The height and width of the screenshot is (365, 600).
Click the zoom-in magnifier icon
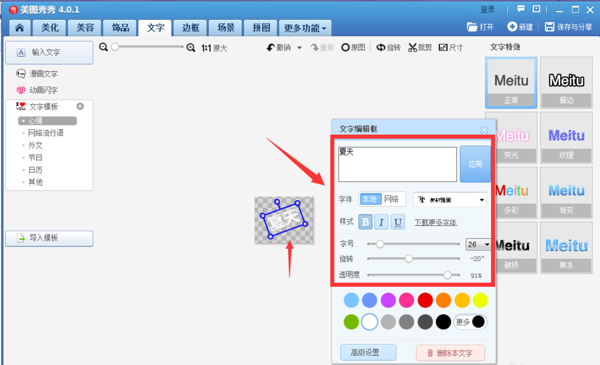click(x=190, y=46)
